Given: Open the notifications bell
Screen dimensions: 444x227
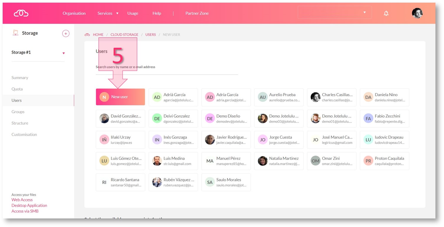Looking at the screenshot, I should click(386, 13).
